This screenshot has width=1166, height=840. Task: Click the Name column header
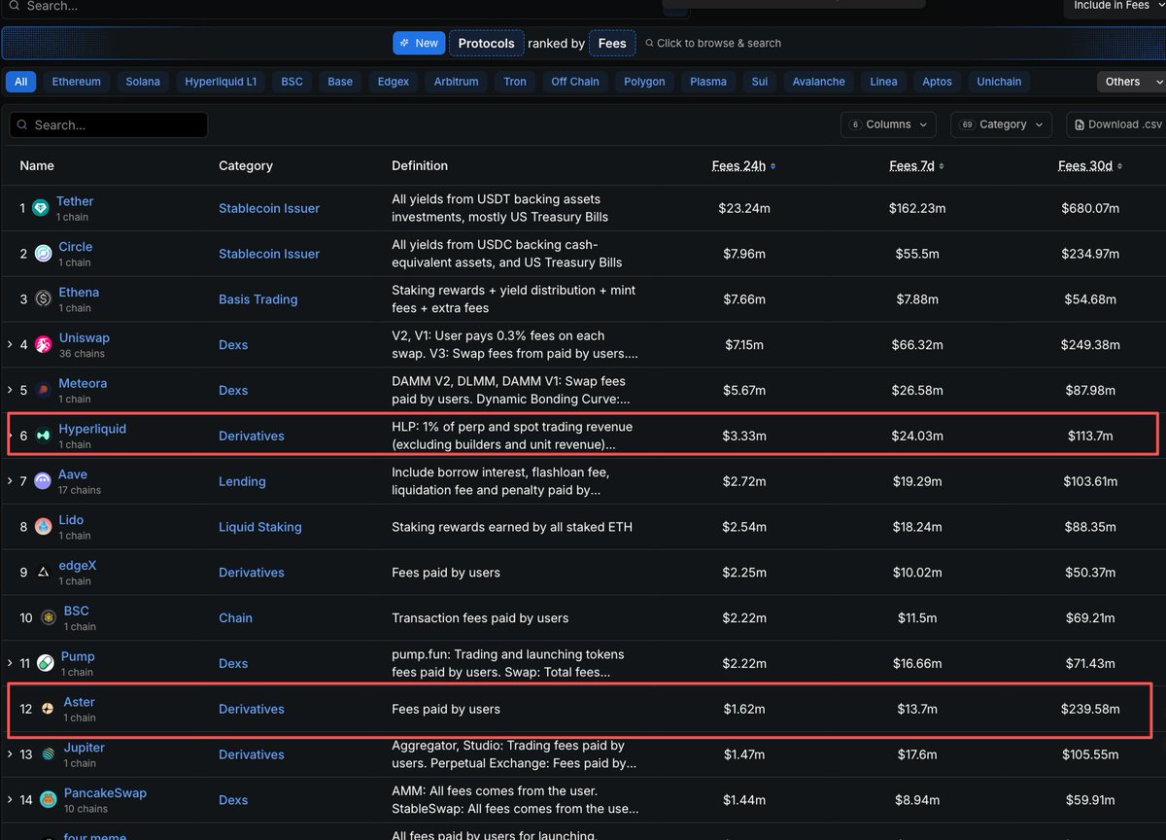point(37,166)
